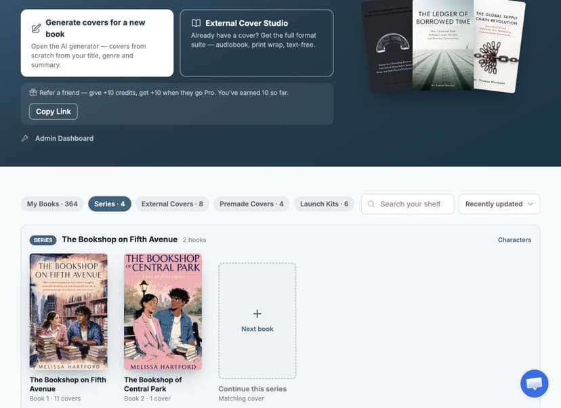This screenshot has width=561, height=408.
Task: Click 'The Bookshop on Fifth Avenue' book title below cover
Action: pos(68,384)
